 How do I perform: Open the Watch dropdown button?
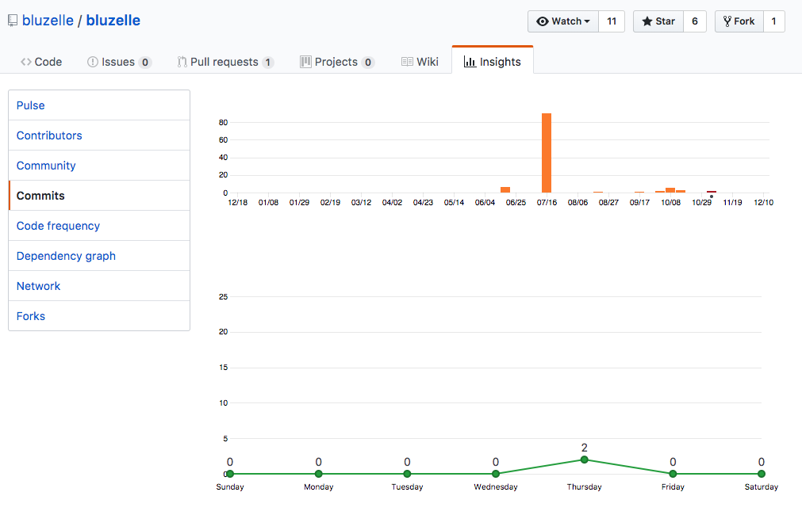coord(563,21)
